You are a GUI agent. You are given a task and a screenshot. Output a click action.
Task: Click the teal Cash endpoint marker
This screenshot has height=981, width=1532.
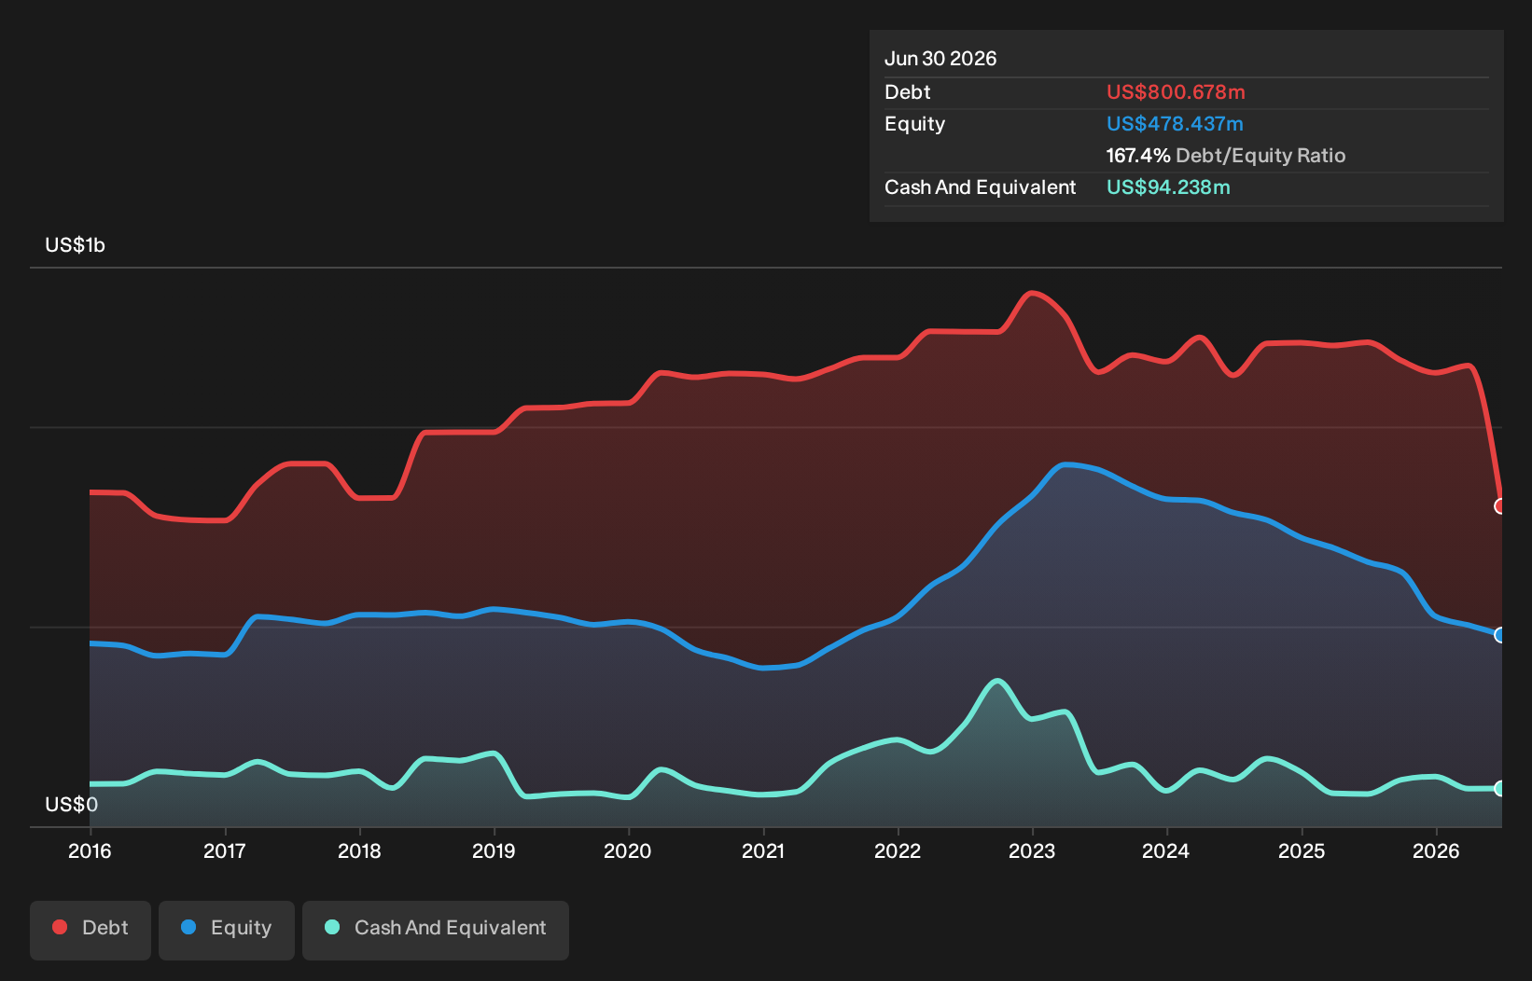(x=1500, y=789)
